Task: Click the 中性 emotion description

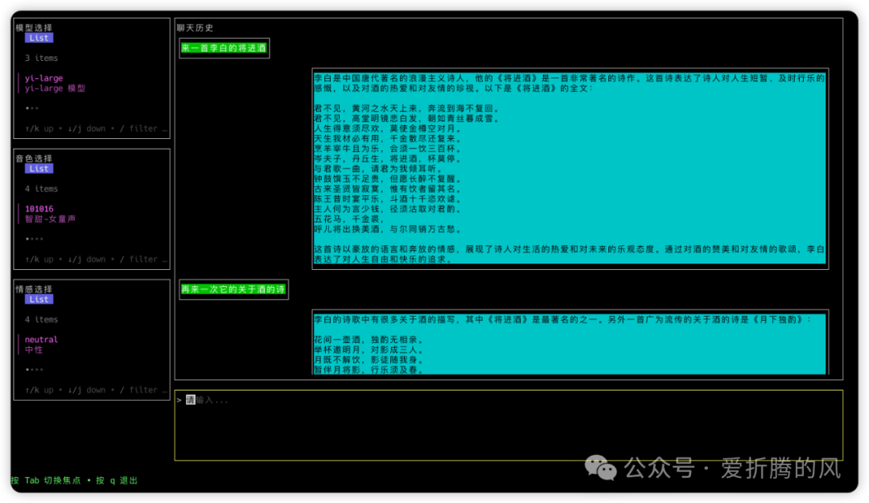Action: (34, 350)
